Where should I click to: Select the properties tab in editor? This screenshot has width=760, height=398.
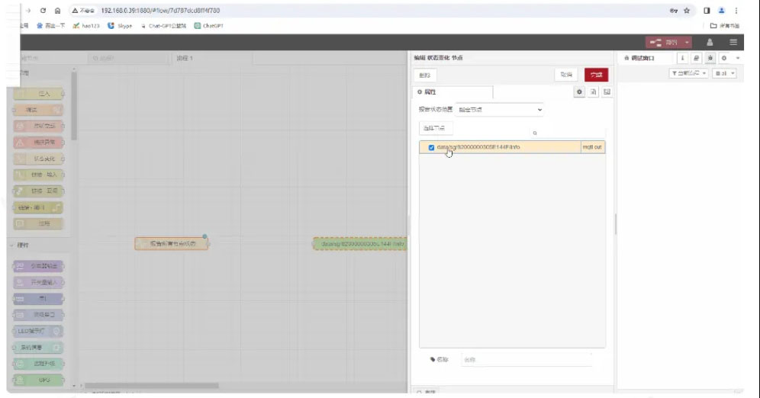[x=452, y=92]
